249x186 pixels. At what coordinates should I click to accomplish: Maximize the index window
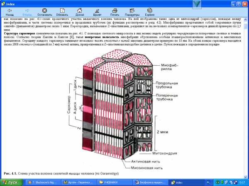(239, 4)
